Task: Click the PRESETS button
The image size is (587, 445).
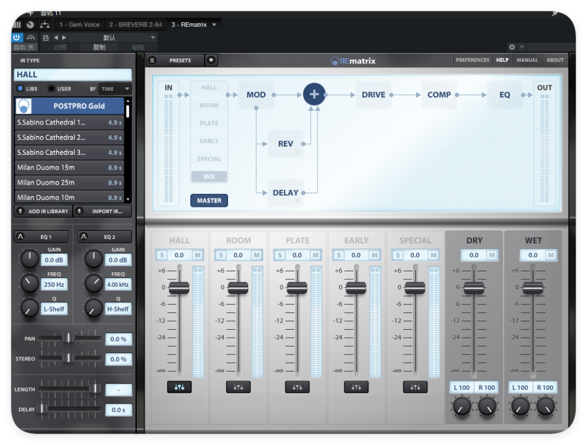Action: pyautogui.click(x=180, y=60)
